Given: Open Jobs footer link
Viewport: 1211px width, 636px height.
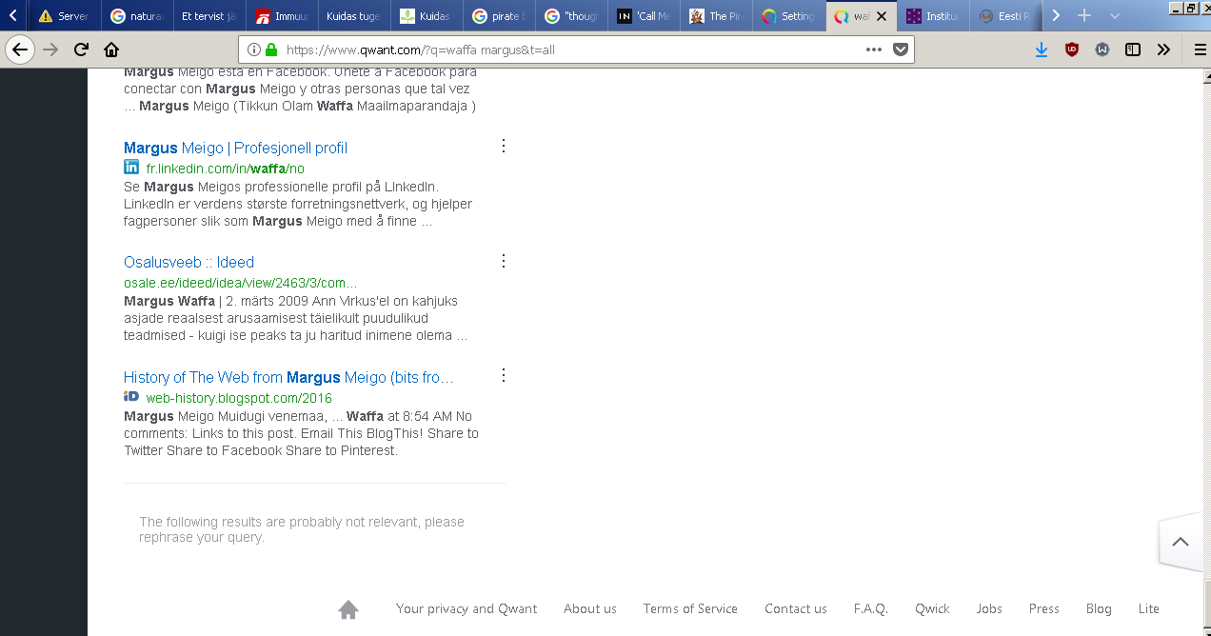Looking at the screenshot, I should tap(989, 609).
